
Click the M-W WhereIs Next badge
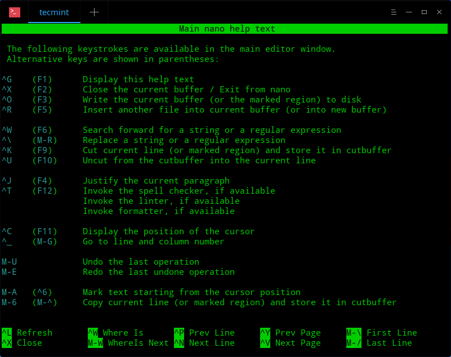(x=95, y=343)
